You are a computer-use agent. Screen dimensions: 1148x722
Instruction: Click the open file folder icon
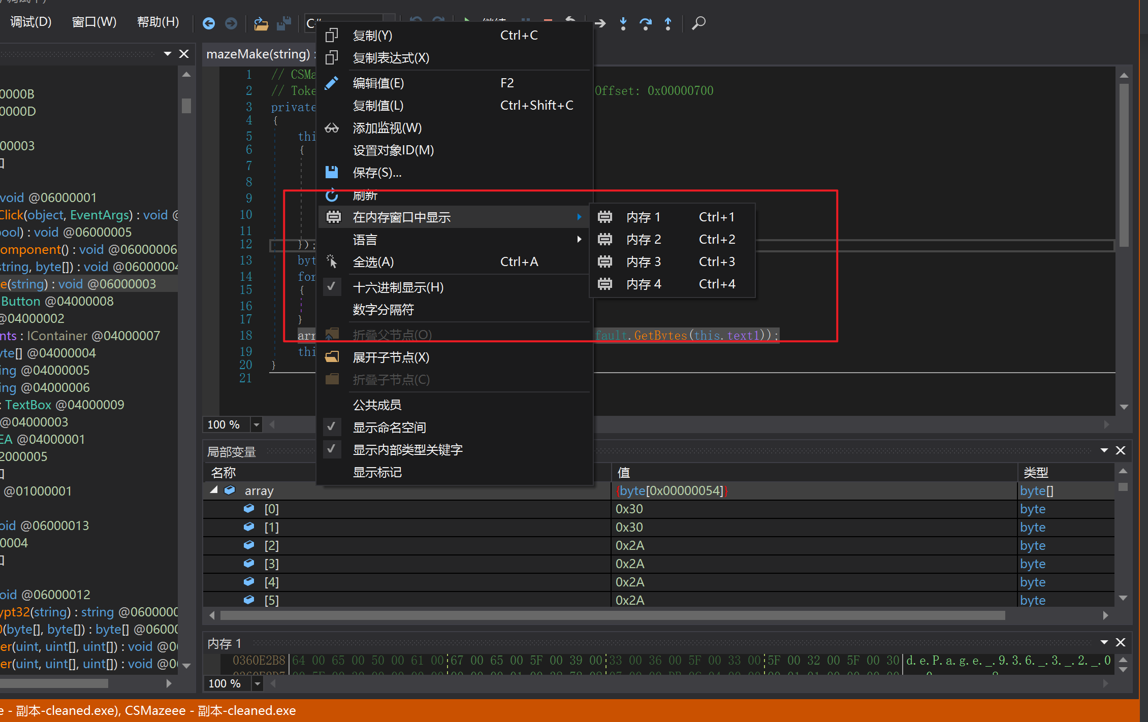[261, 23]
